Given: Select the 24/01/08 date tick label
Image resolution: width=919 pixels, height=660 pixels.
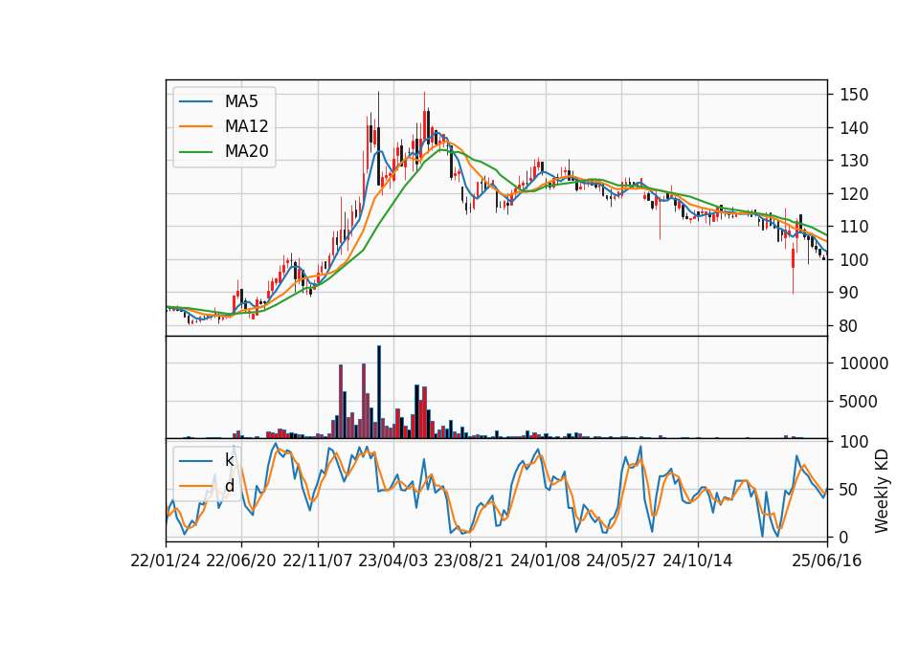Looking at the screenshot, I should (545, 561).
